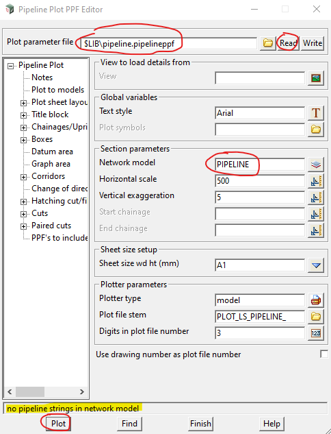
Task: Click the tree panel's right scroll arrow
Action: click(81, 391)
